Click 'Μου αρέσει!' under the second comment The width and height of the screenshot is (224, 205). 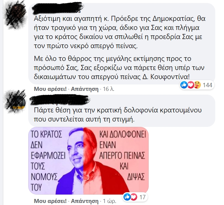(x=50, y=201)
